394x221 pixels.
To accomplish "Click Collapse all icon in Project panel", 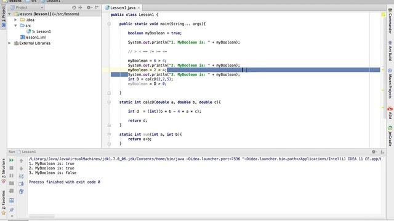I will (80, 8).
